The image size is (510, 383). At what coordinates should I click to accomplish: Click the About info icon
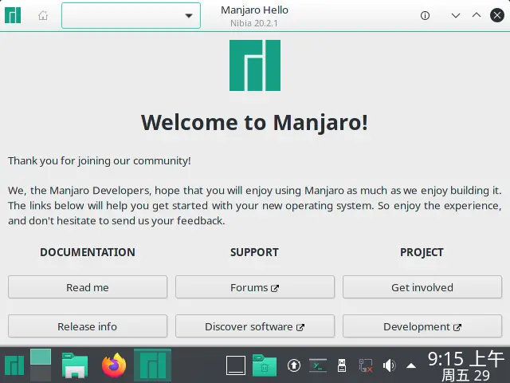[425, 16]
